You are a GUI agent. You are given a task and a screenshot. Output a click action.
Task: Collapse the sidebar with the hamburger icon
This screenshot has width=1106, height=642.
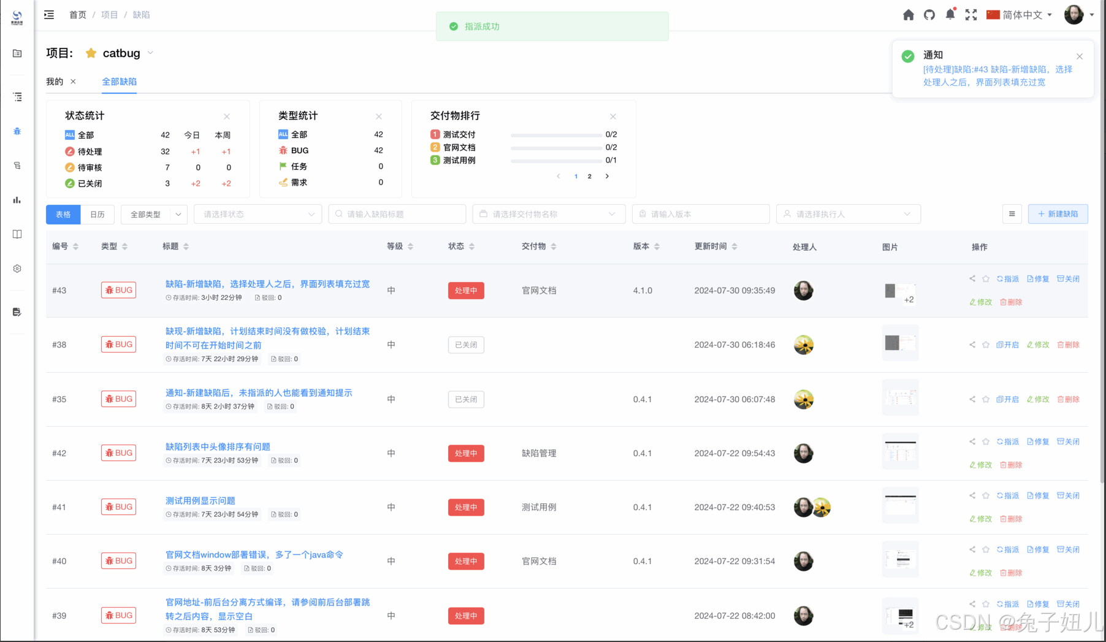(x=48, y=14)
